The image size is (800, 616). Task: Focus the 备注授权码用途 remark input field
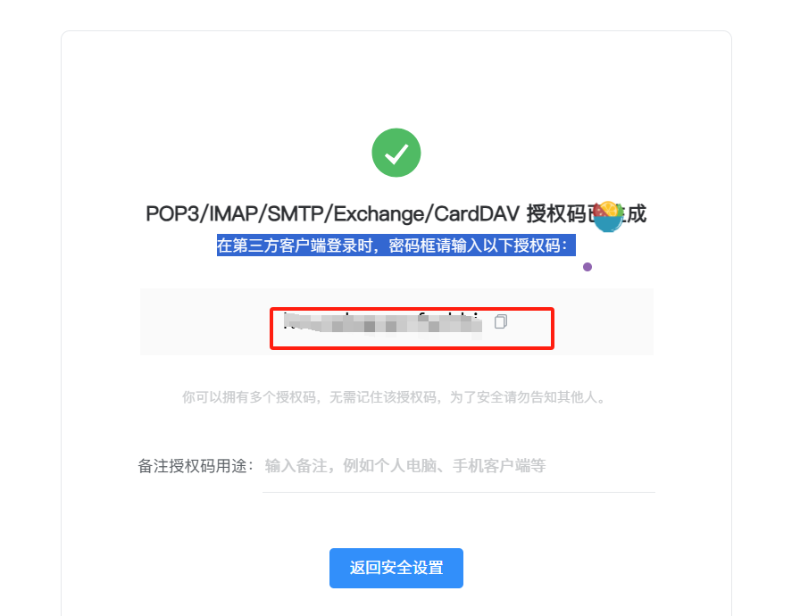coord(459,466)
